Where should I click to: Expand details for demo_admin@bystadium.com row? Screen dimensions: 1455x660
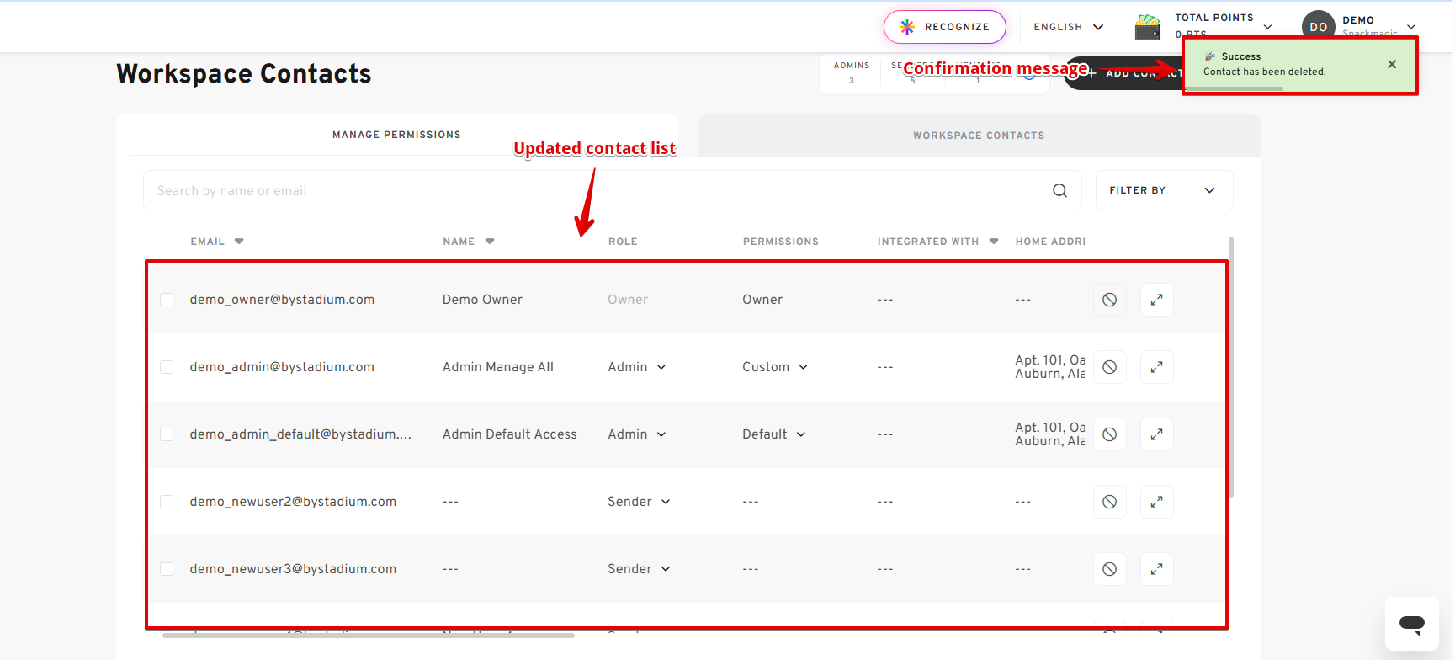1156,367
